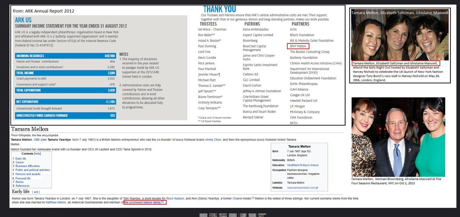Select patron Bernard Sabrier
The width and height of the screenshot is (460, 217).
[x=253, y=117]
